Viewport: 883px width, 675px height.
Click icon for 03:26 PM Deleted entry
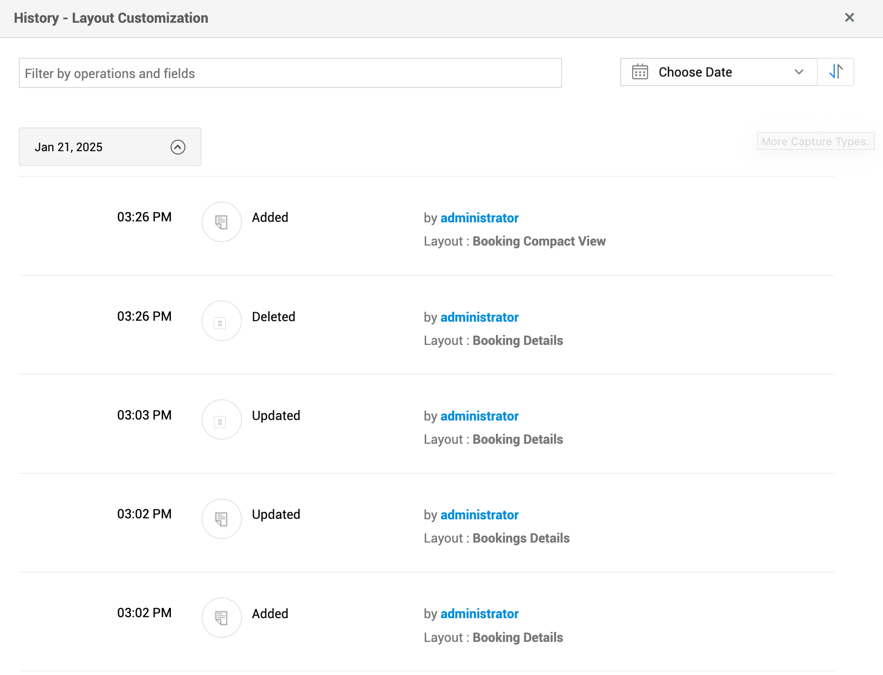222,321
